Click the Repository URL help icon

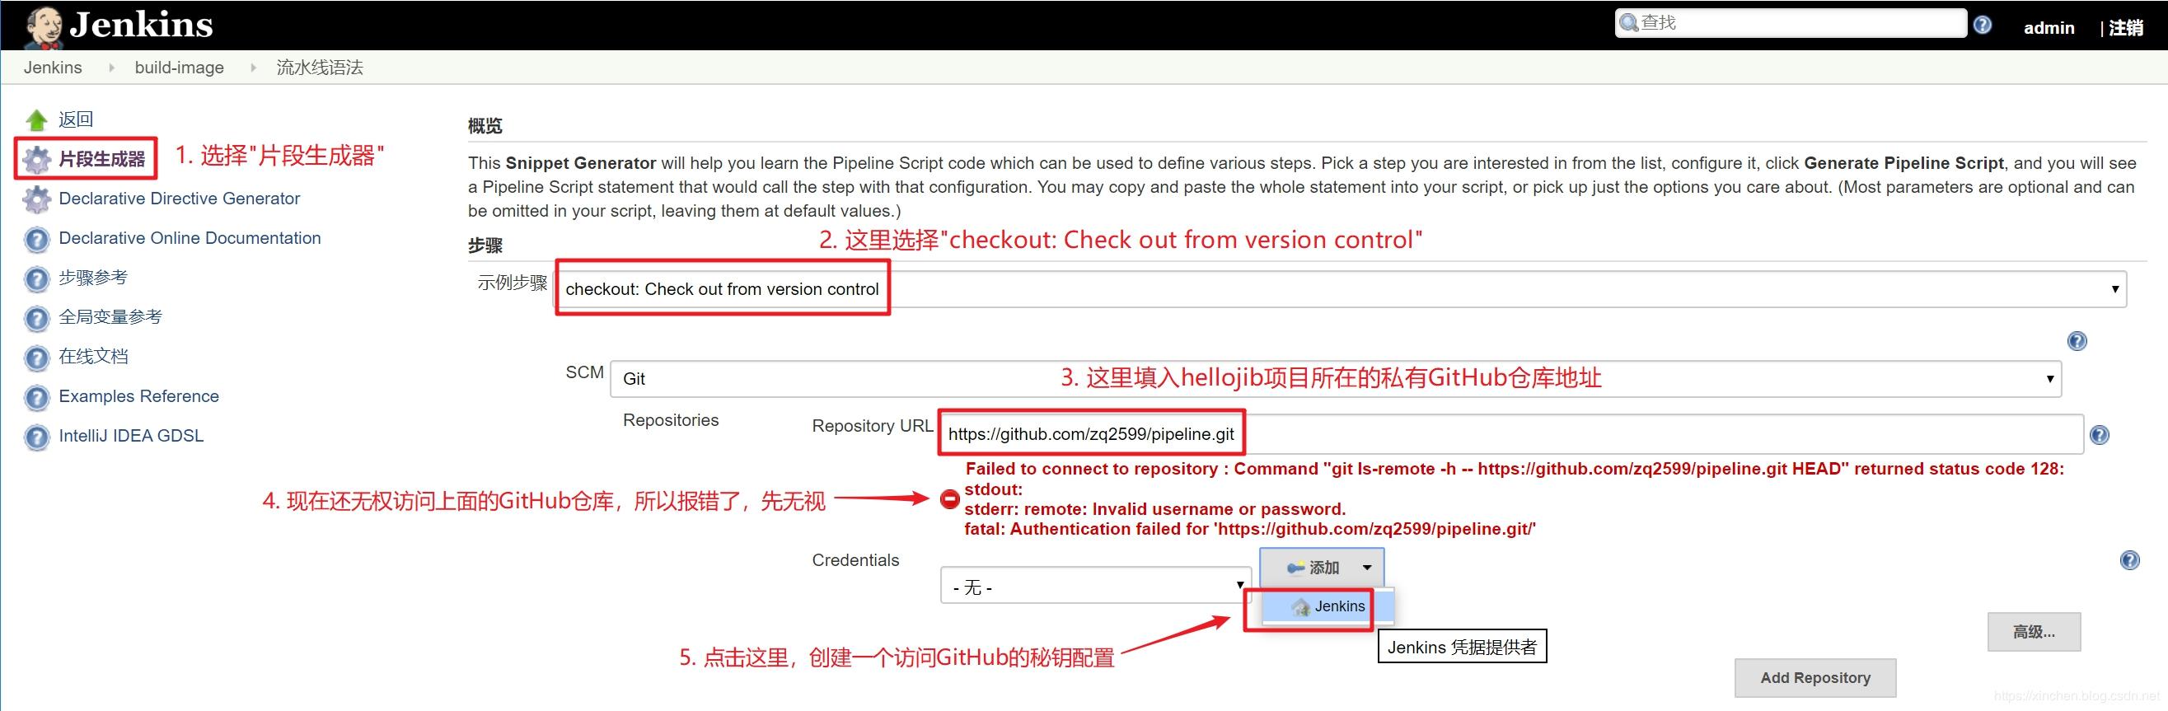tap(2099, 435)
